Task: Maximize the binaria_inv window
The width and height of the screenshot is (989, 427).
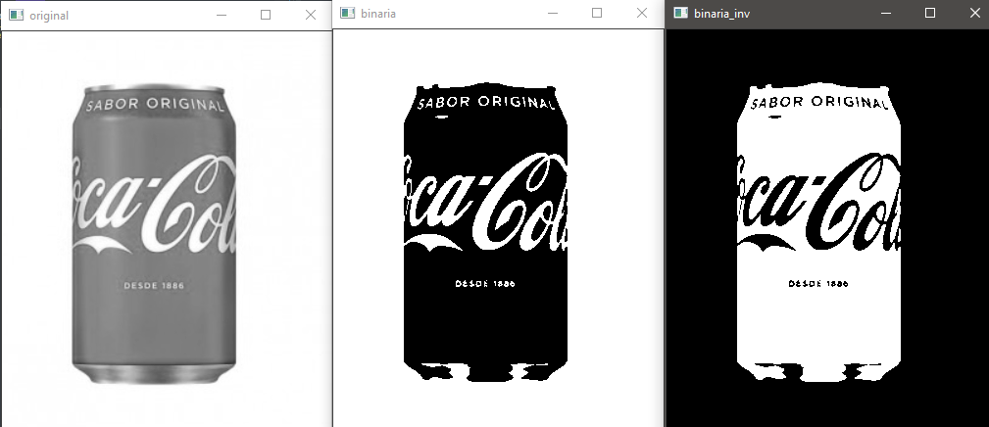Action: point(930,13)
